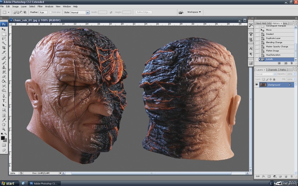Toggle Lock position in Layers panel
This screenshot has height=186, width=298.
pyautogui.click(x=271, y=79)
